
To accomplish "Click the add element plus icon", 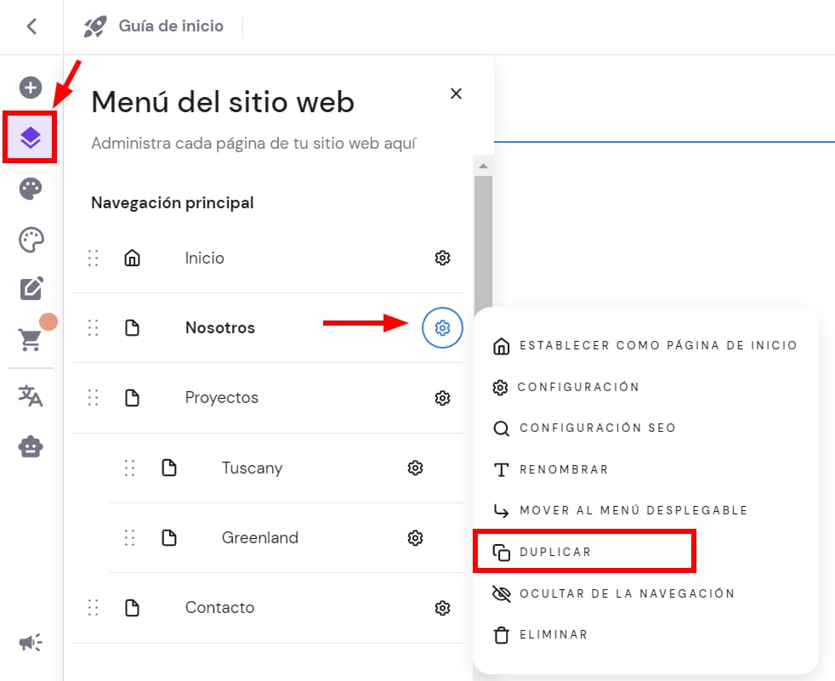I will [31, 88].
